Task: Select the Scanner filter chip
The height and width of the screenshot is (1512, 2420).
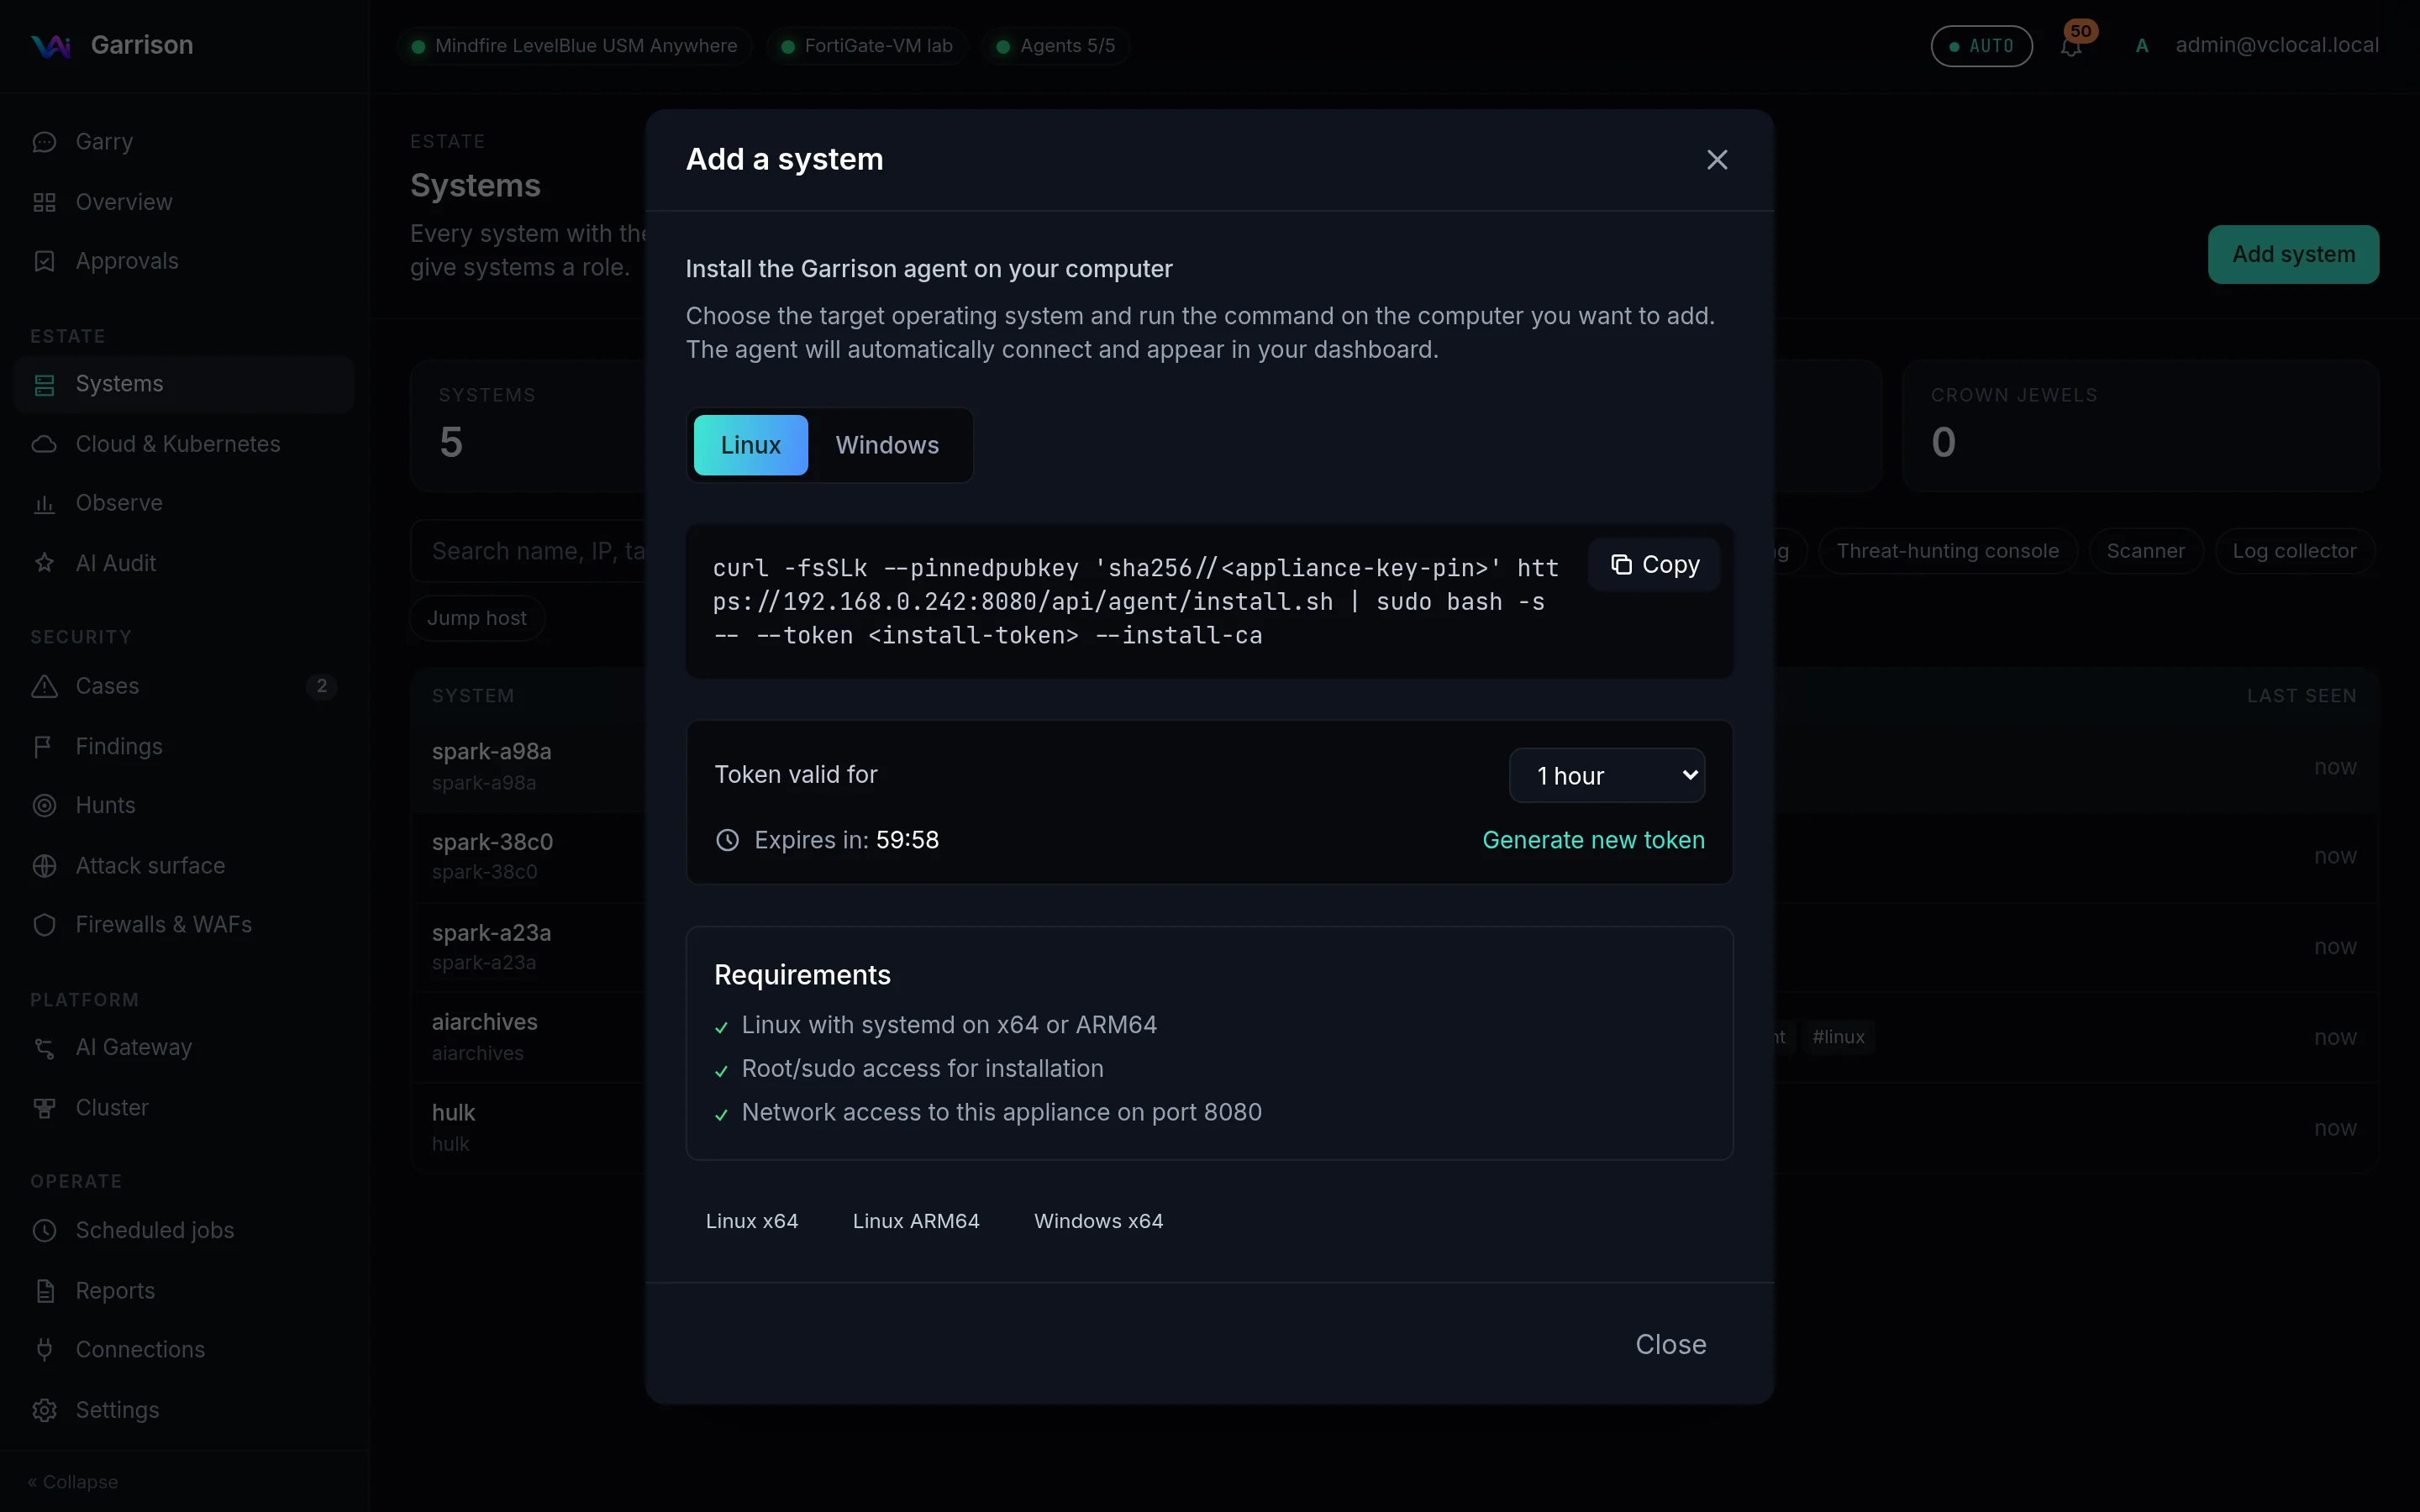Action: [x=2145, y=551]
